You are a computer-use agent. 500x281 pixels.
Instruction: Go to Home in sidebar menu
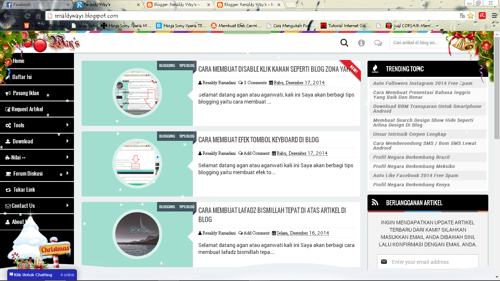[x=37, y=61]
